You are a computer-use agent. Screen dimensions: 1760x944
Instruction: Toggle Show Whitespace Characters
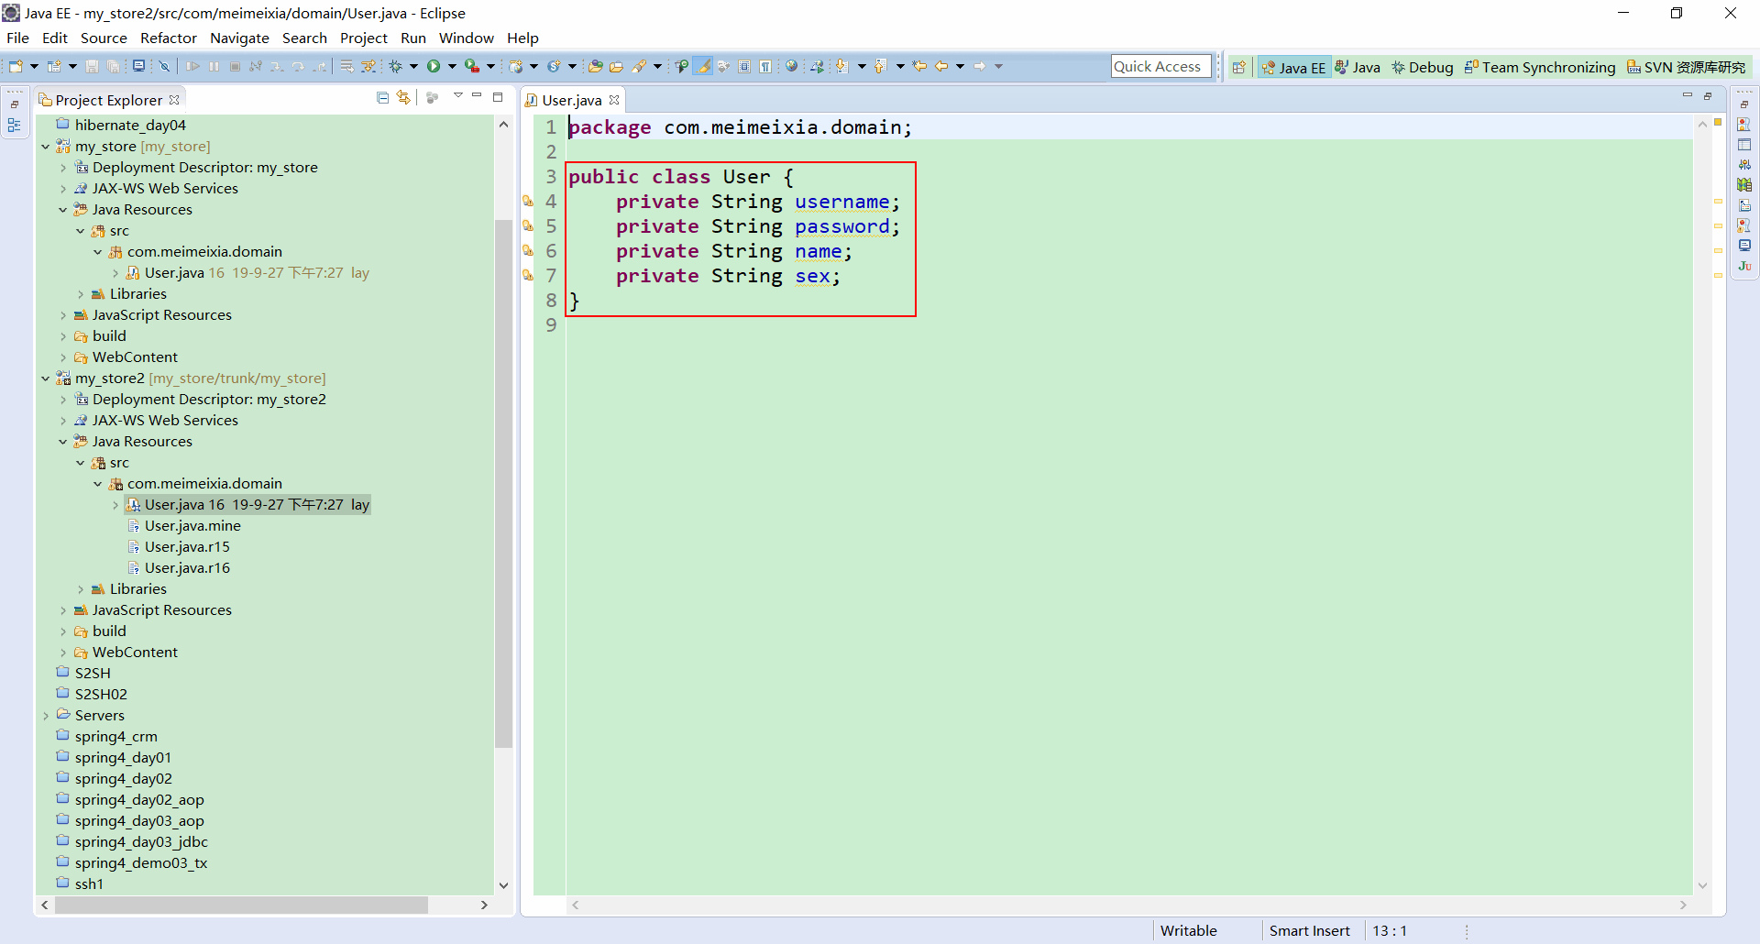(764, 66)
